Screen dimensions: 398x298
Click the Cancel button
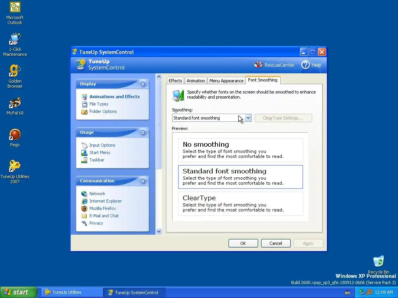pyautogui.click(x=276, y=243)
